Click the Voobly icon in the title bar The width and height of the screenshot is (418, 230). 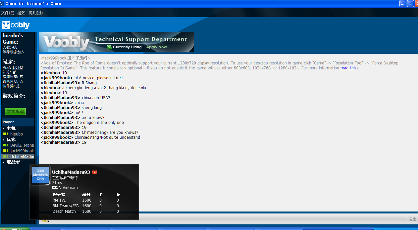(3, 4)
